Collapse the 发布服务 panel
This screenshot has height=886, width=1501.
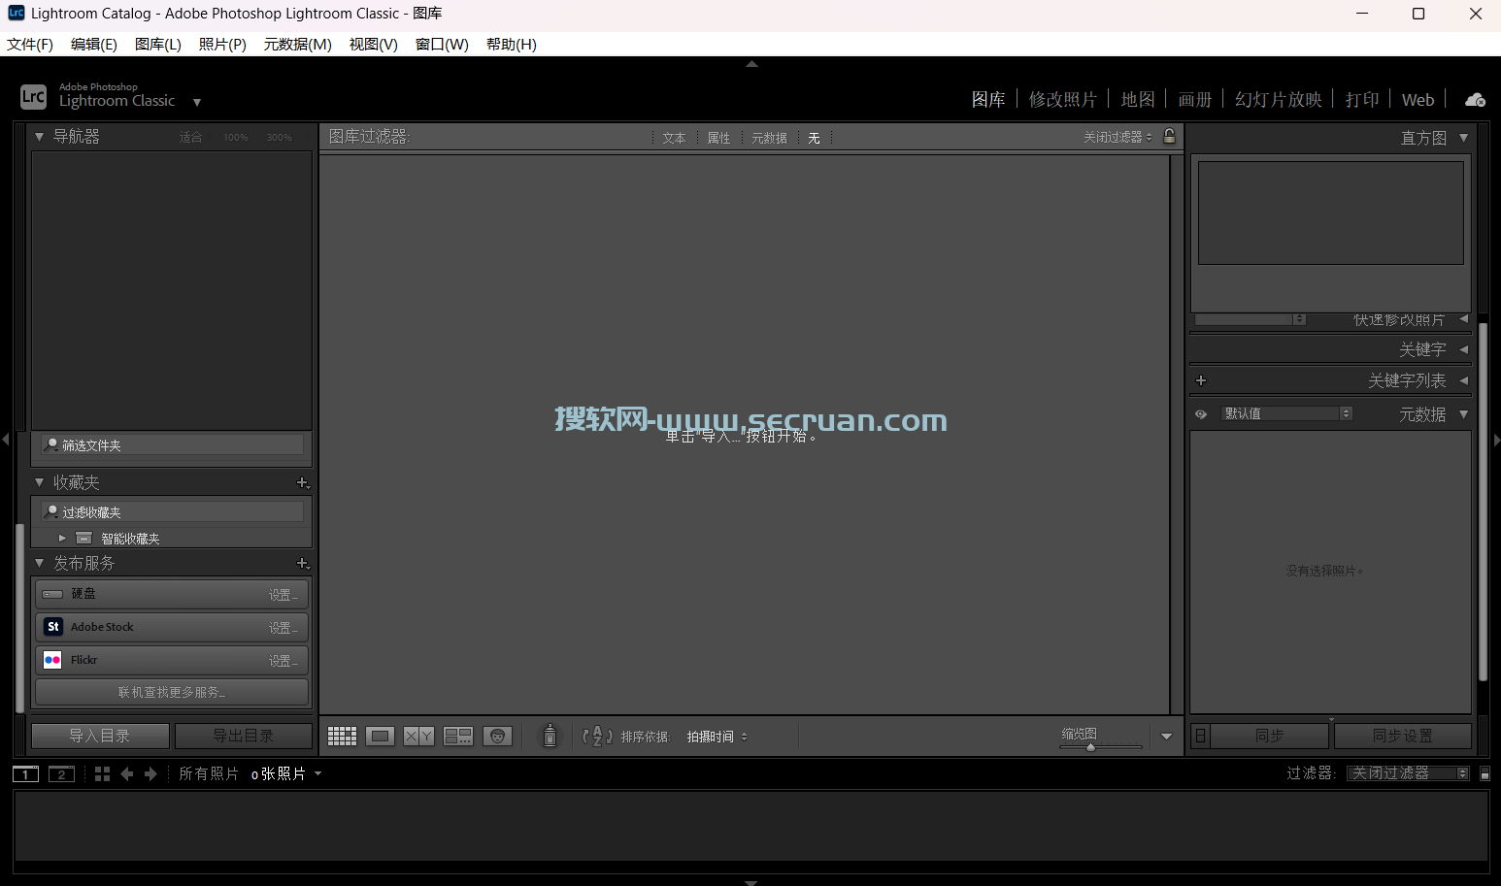click(39, 563)
